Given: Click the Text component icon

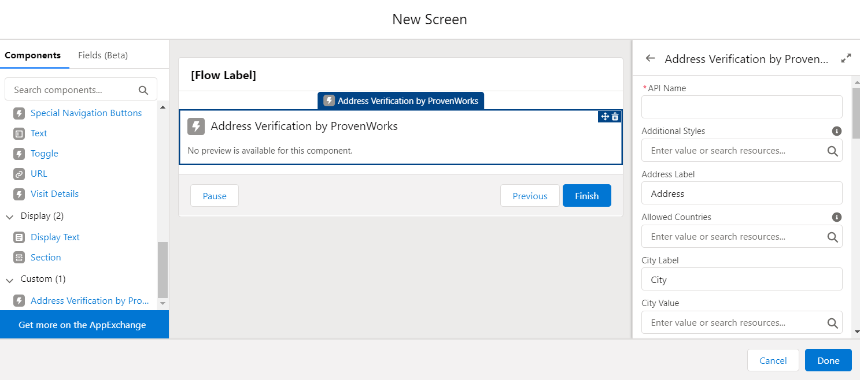Looking at the screenshot, I should tap(19, 133).
